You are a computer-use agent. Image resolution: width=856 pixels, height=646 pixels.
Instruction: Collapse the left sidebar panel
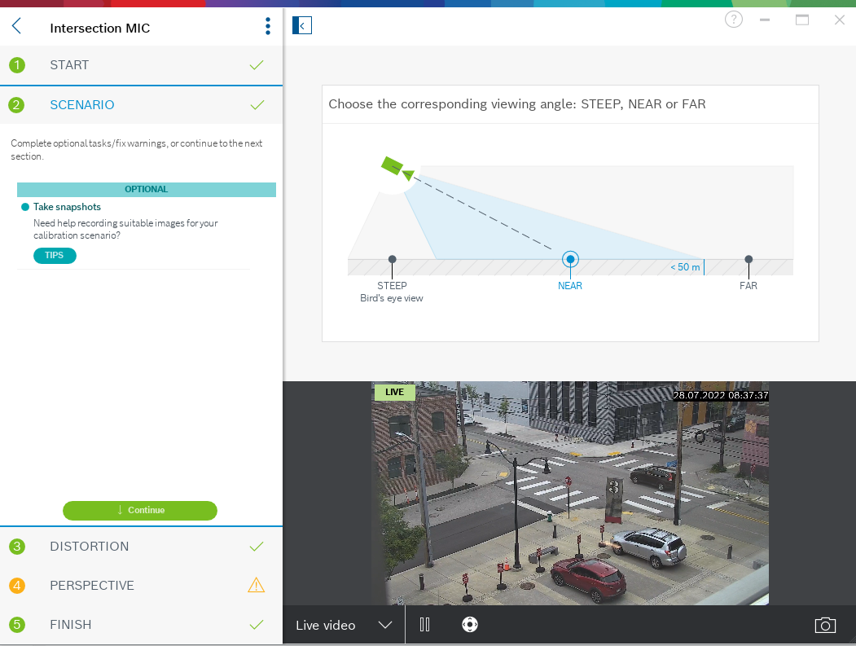coord(302,26)
